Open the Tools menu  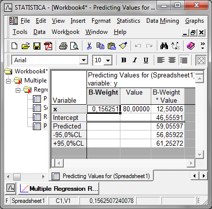click(20, 32)
